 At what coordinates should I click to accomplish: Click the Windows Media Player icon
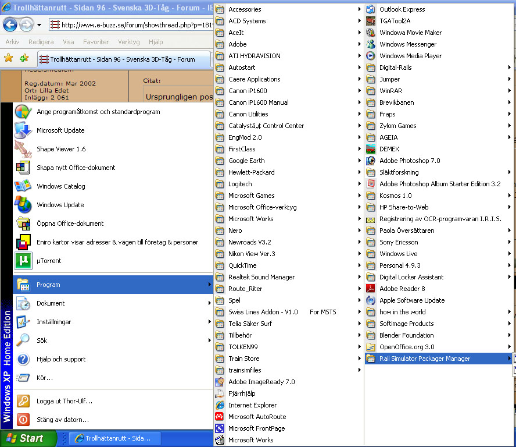pyautogui.click(x=371, y=56)
